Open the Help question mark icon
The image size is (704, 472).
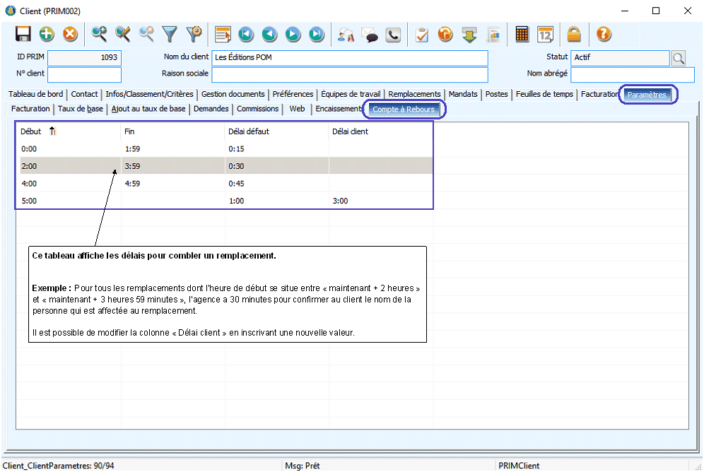click(x=604, y=34)
